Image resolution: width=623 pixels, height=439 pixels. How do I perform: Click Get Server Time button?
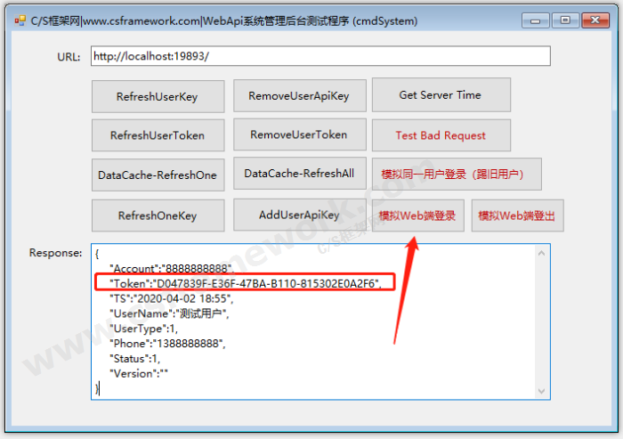(441, 94)
